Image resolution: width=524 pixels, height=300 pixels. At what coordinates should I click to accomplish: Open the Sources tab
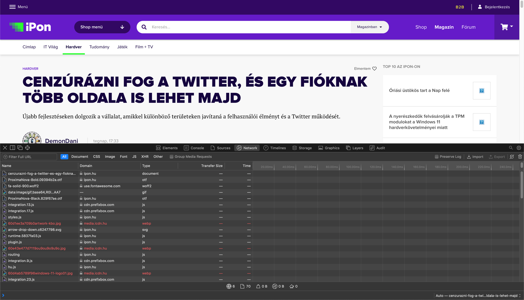click(220, 148)
